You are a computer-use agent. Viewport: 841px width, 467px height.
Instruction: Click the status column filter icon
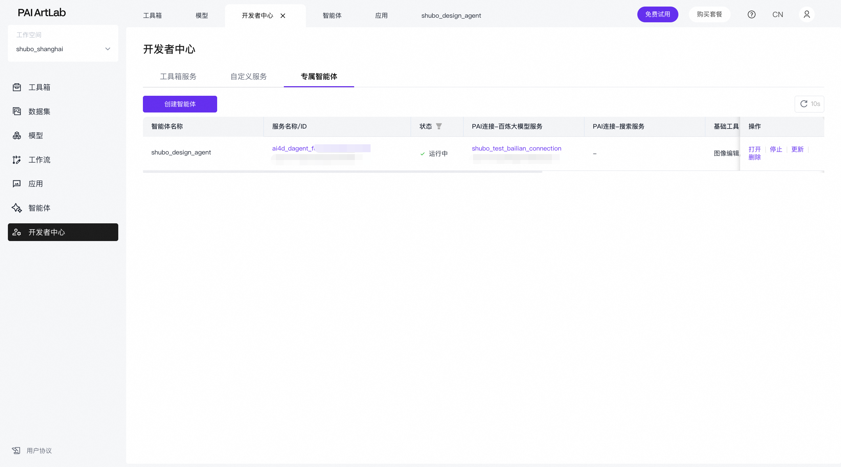(x=439, y=126)
